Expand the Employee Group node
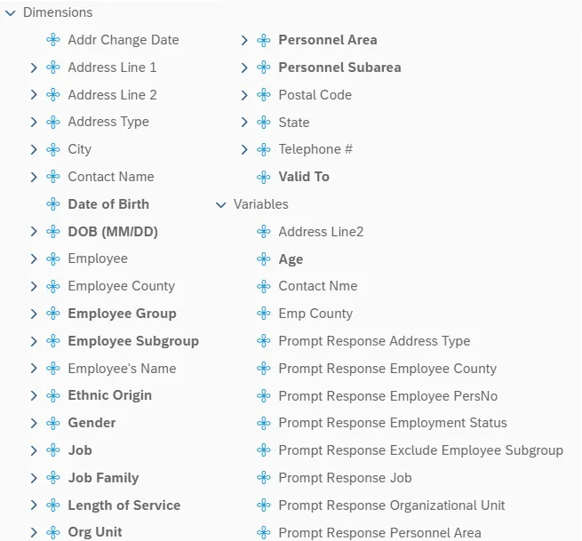582x541 pixels. click(x=34, y=314)
